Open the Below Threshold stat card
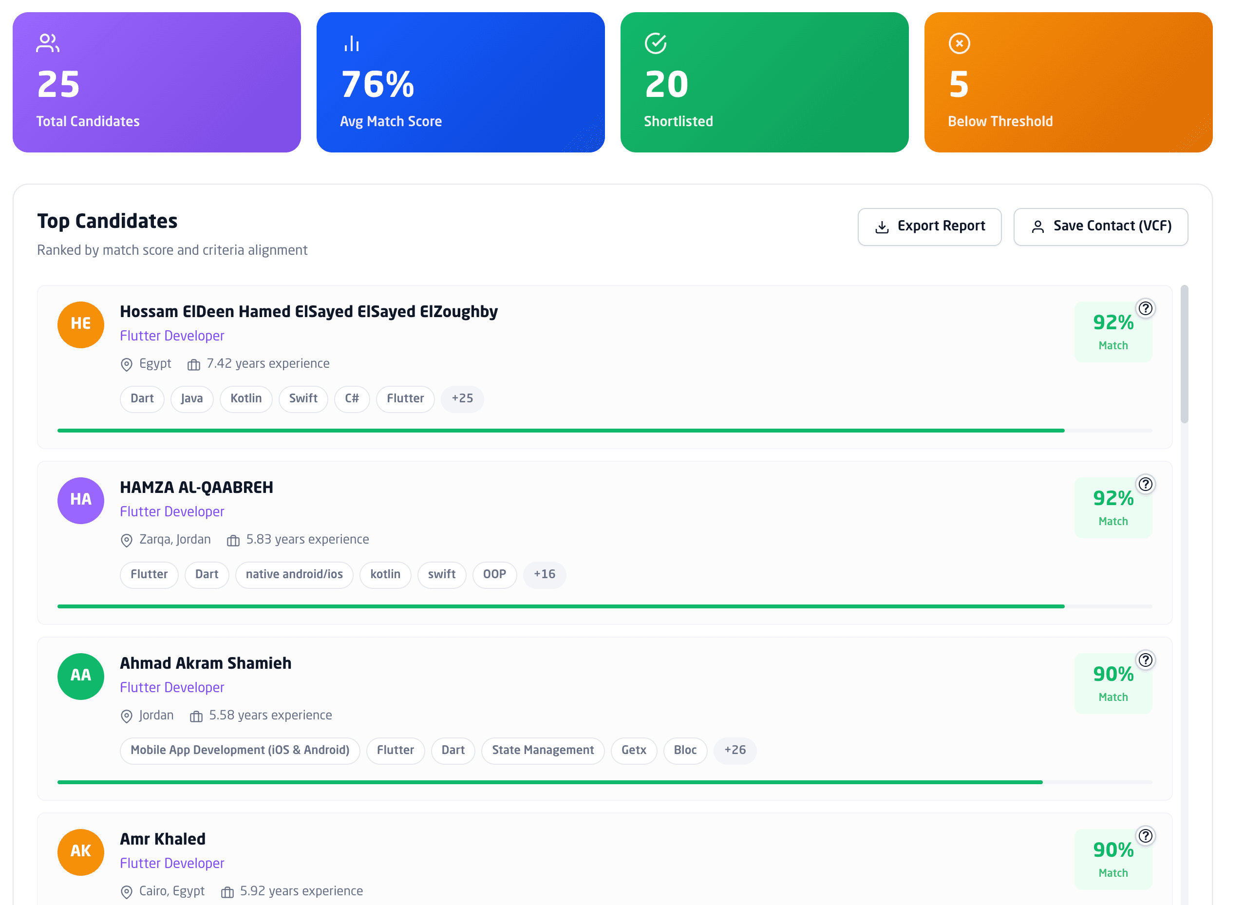 (1069, 82)
